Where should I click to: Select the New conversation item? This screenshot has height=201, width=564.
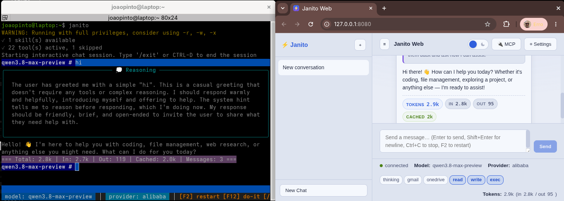click(323, 67)
